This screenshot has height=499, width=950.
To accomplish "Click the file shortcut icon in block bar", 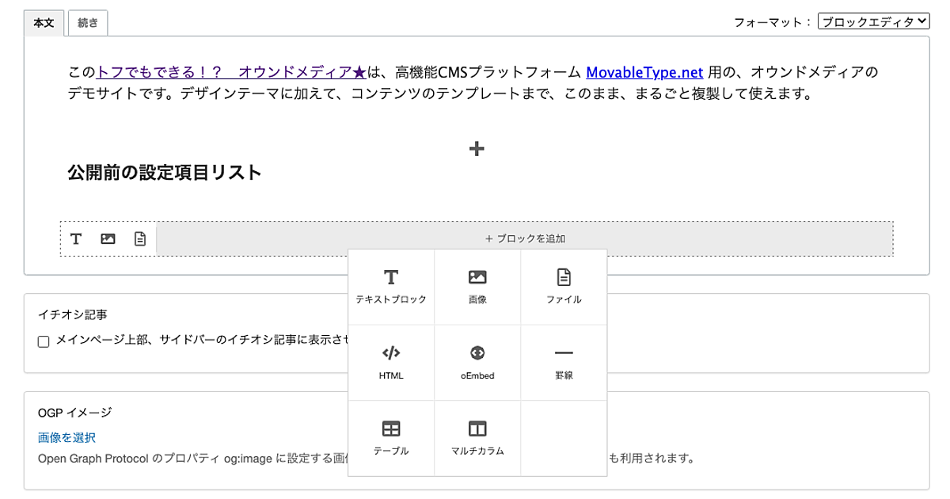I will point(140,238).
